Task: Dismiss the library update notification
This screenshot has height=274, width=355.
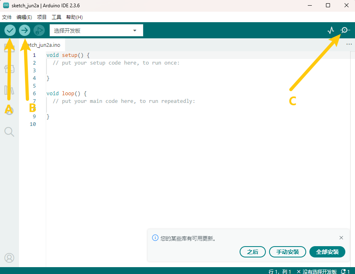Action: click(x=341, y=238)
